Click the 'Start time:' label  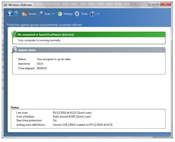pyautogui.click(x=24, y=64)
